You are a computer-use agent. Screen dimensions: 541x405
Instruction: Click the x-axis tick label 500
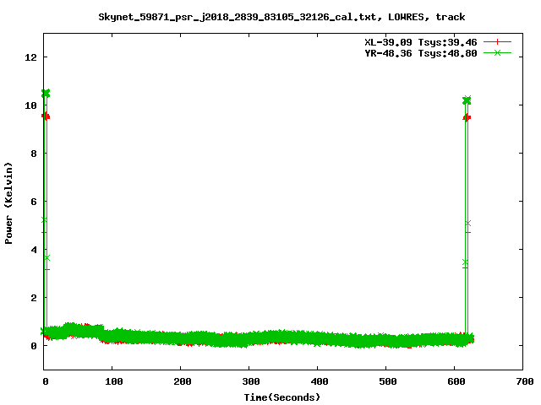387,381
